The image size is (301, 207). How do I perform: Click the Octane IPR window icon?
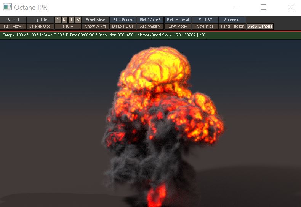[8, 7]
